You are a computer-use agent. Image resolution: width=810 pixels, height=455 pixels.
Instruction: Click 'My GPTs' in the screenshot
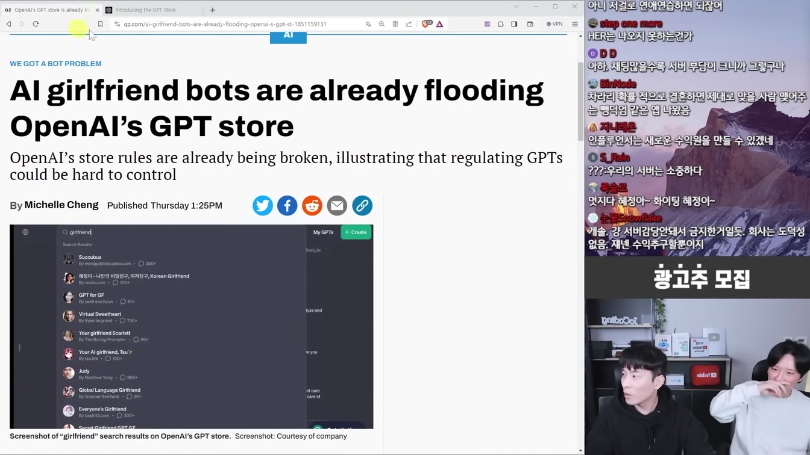coord(323,232)
